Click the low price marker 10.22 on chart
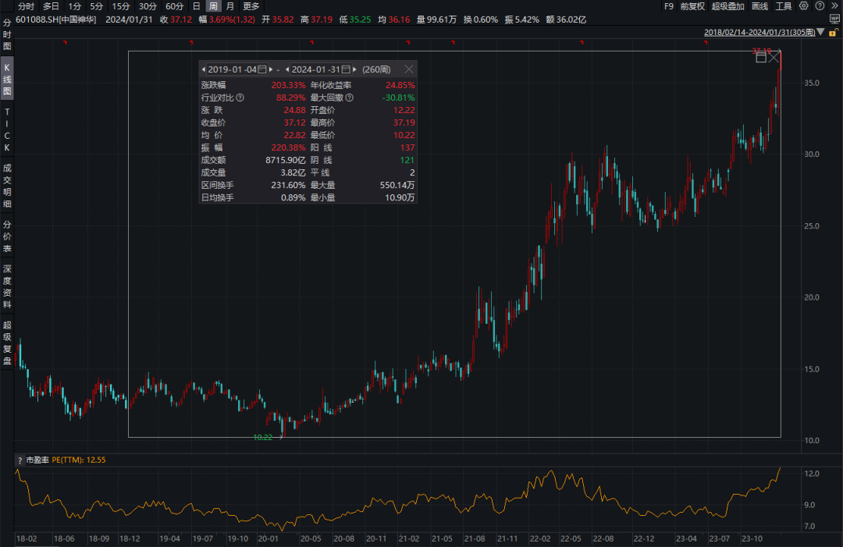843x547 pixels. click(263, 438)
